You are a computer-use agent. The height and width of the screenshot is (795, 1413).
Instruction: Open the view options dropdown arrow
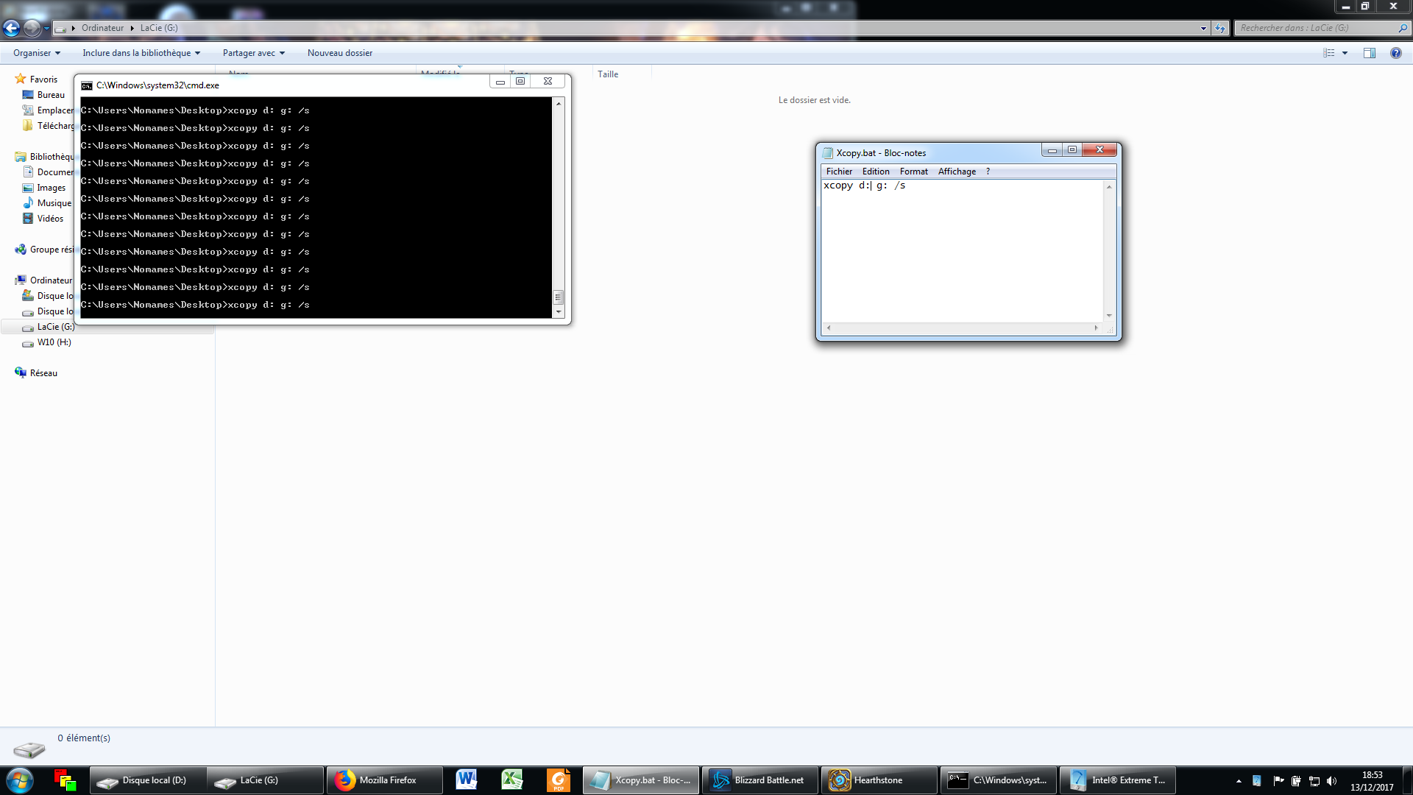[1345, 53]
